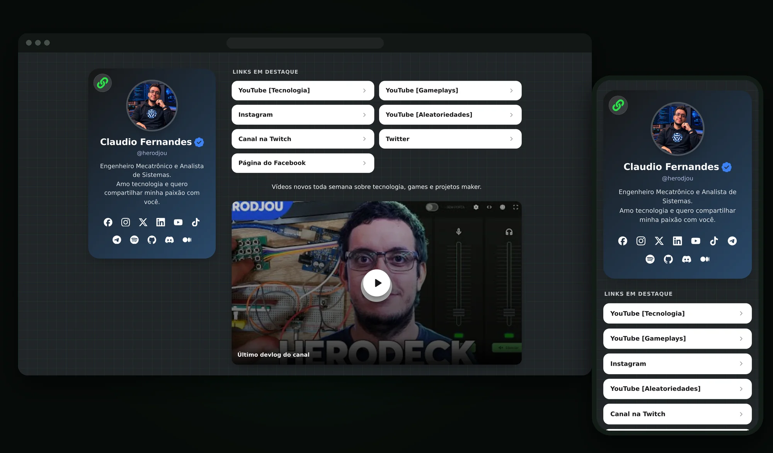Open X icon in desktop profile card
The height and width of the screenshot is (453, 773).
[x=143, y=222]
